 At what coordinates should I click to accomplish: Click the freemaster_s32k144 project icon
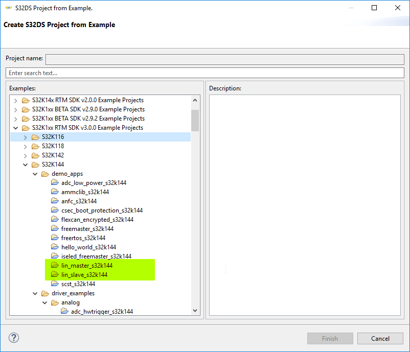55,229
